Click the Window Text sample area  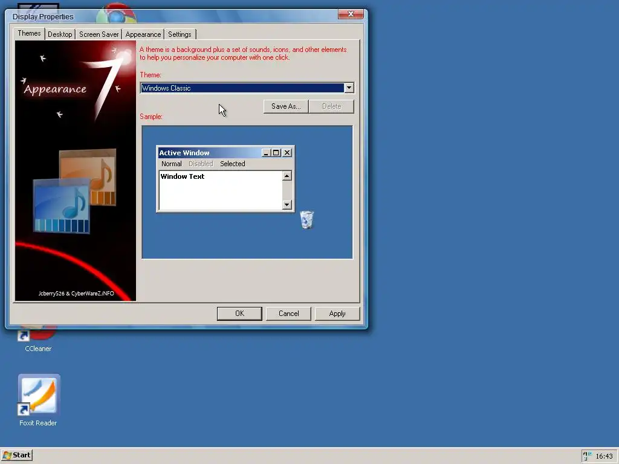click(x=221, y=190)
